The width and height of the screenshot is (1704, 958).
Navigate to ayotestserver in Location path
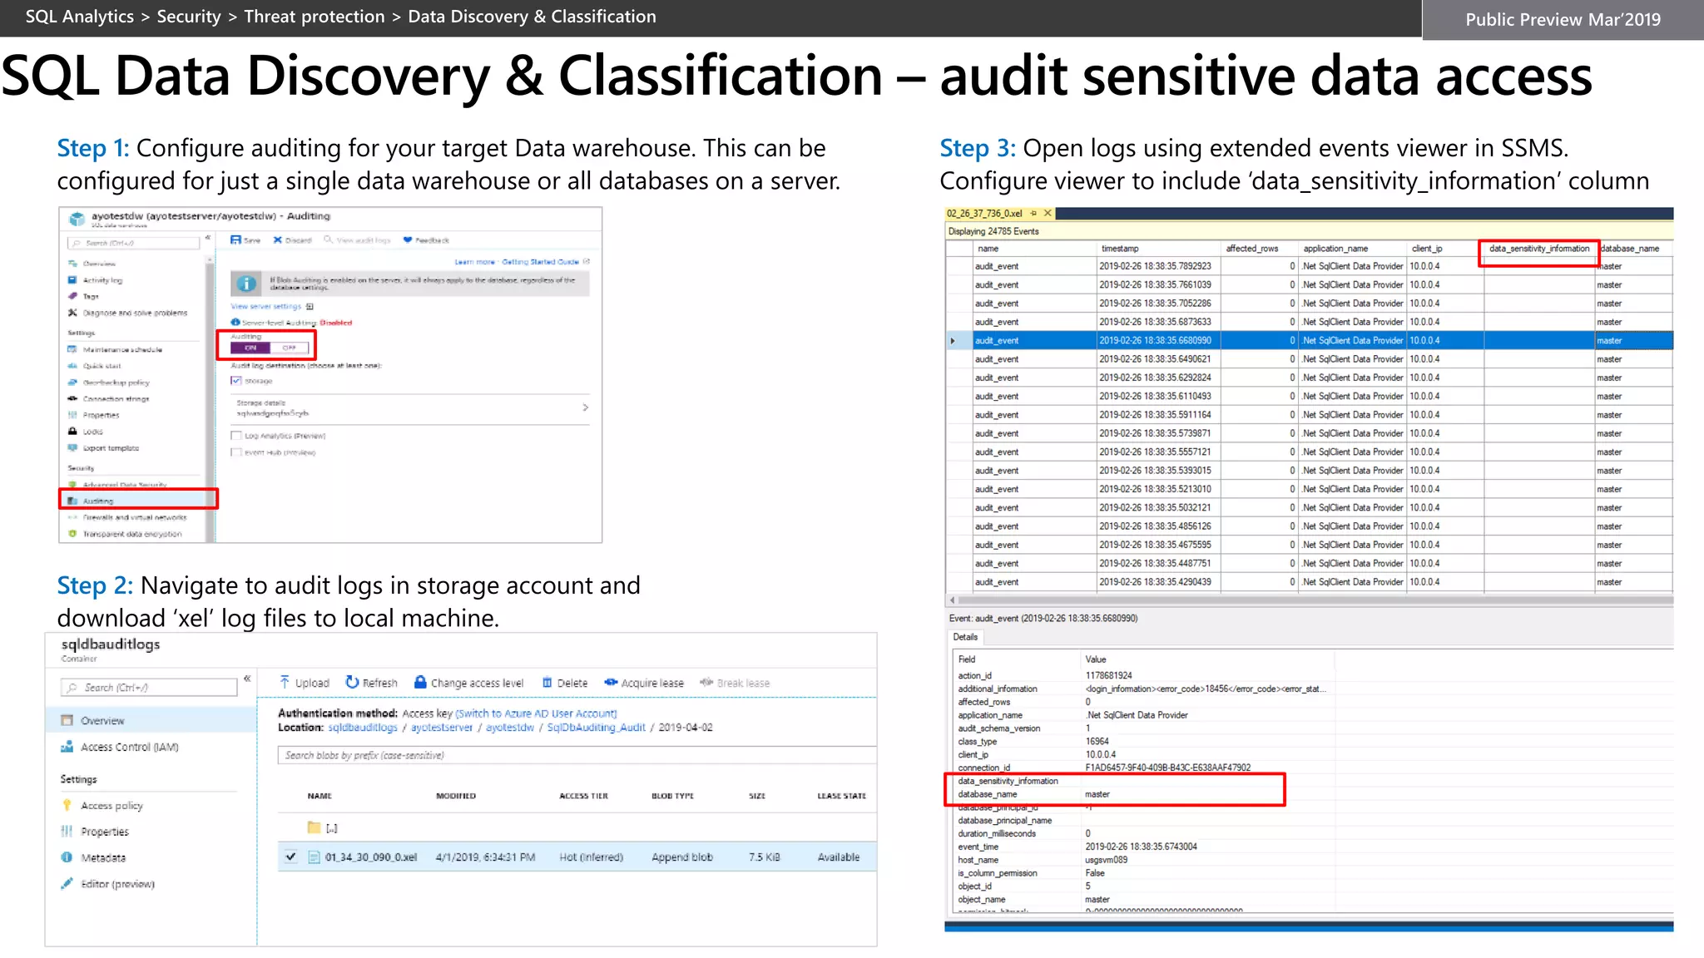coord(442,728)
